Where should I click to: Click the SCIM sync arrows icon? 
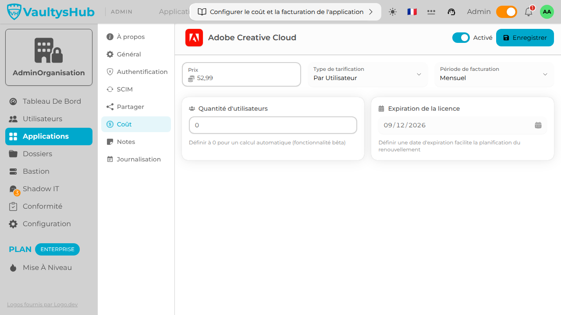(x=110, y=89)
